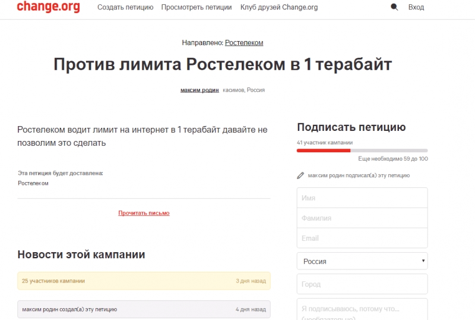This screenshot has height=320, width=475.
Task: Click Эта петиция будет доставлена label
Action: (61, 173)
